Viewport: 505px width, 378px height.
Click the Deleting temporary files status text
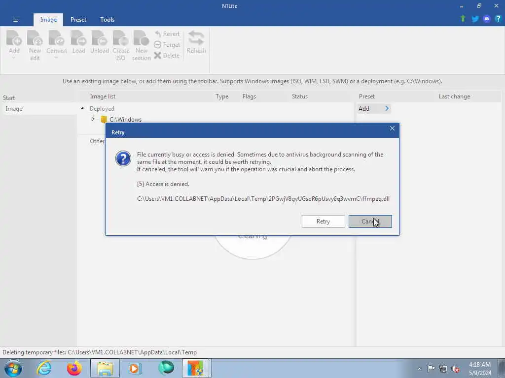click(100, 352)
